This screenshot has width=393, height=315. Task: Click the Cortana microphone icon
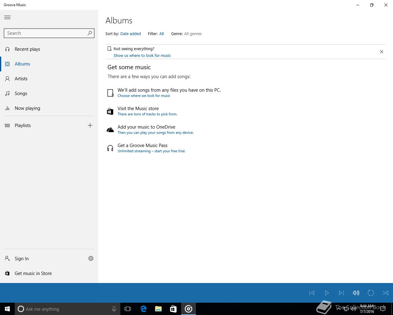pos(114,309)
